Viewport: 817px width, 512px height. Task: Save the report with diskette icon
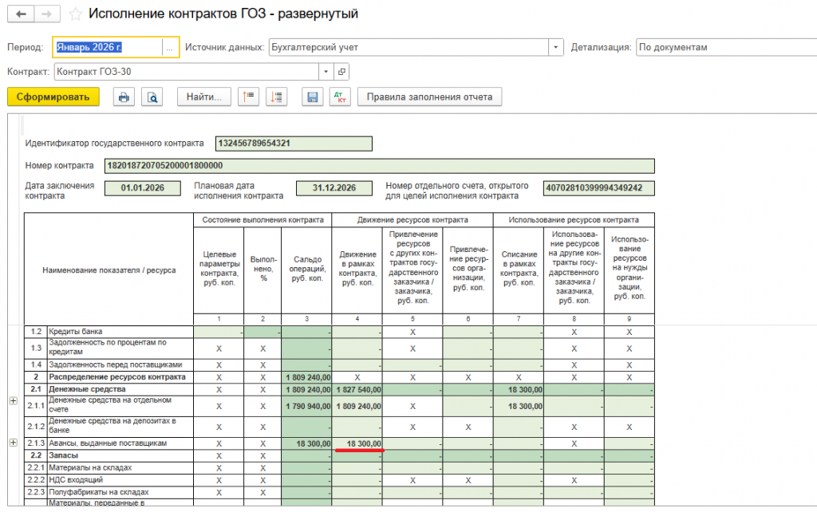click(312, 96)
